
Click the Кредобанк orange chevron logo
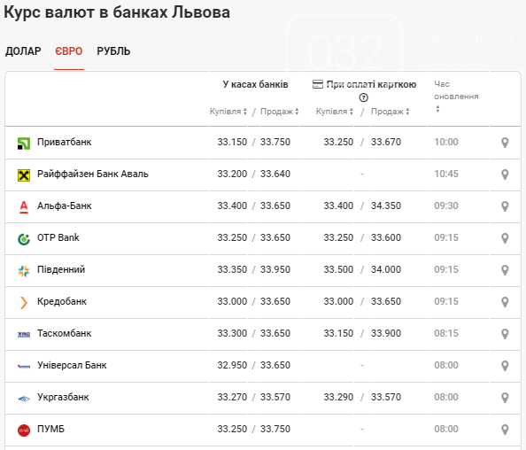click(24, 302)
